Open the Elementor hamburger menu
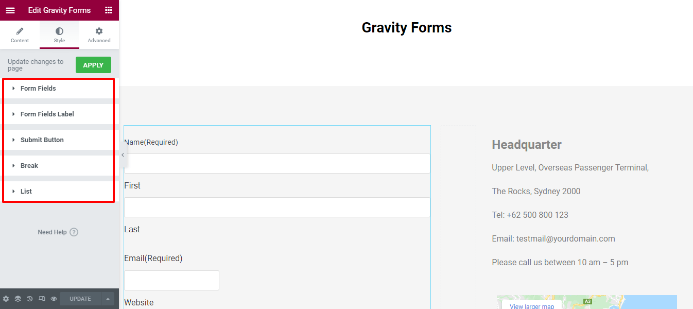Image resolution: width=693 pixels, height=309 pixels. click(10, 10)
